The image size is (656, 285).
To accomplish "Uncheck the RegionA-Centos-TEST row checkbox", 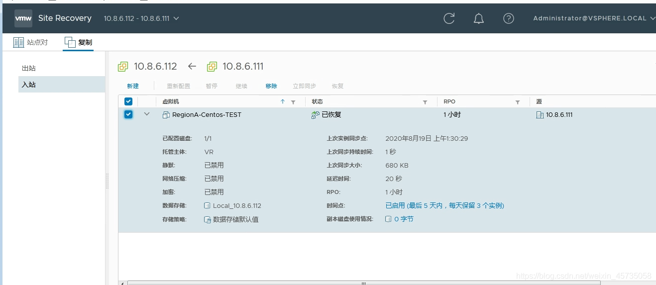I will (x=128, y=114).
